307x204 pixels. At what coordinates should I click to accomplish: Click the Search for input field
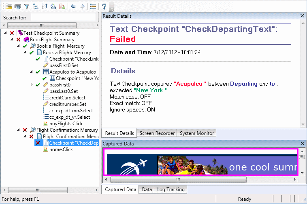coord(64,18)
